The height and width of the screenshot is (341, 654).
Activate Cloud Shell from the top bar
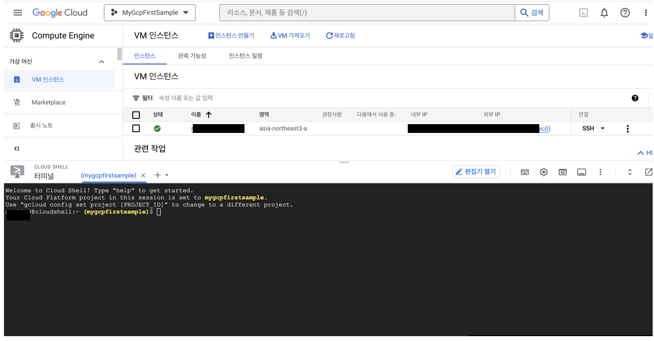[583, 13]
